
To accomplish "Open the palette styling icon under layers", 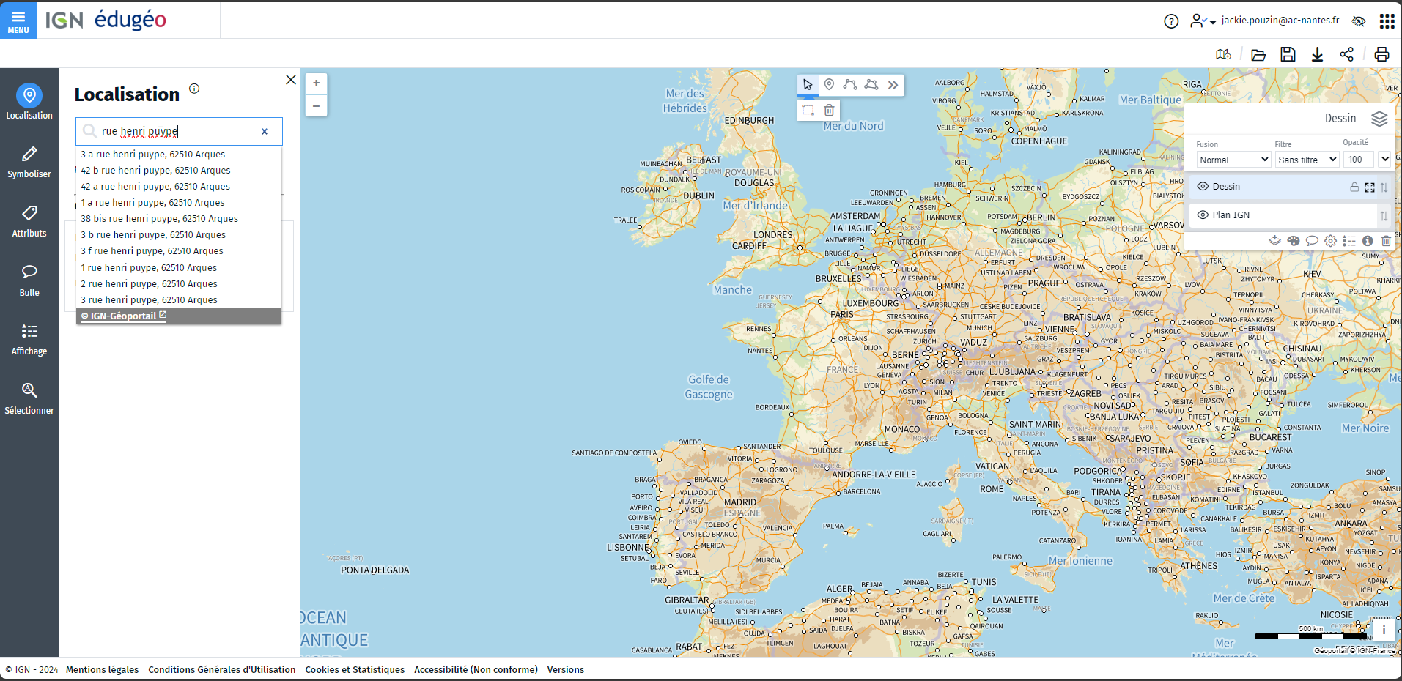I will pos(1294,241).
